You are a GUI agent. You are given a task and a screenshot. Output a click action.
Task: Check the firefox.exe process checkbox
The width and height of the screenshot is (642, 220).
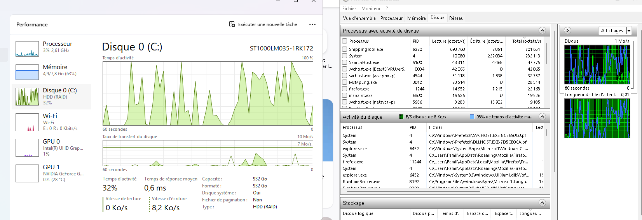click(x=344, y=89)
